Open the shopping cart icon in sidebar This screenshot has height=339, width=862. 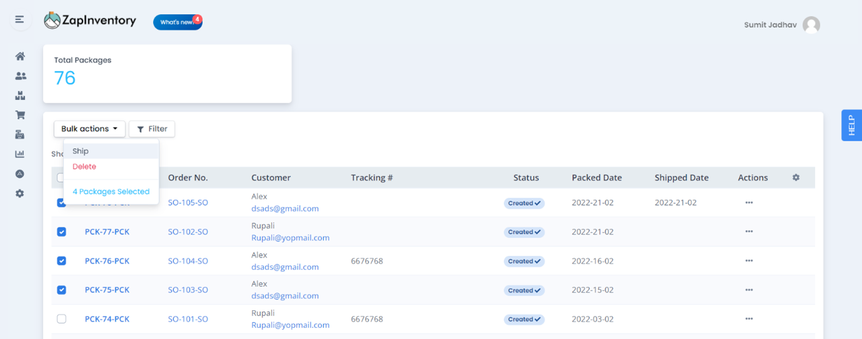click(20, 115)
